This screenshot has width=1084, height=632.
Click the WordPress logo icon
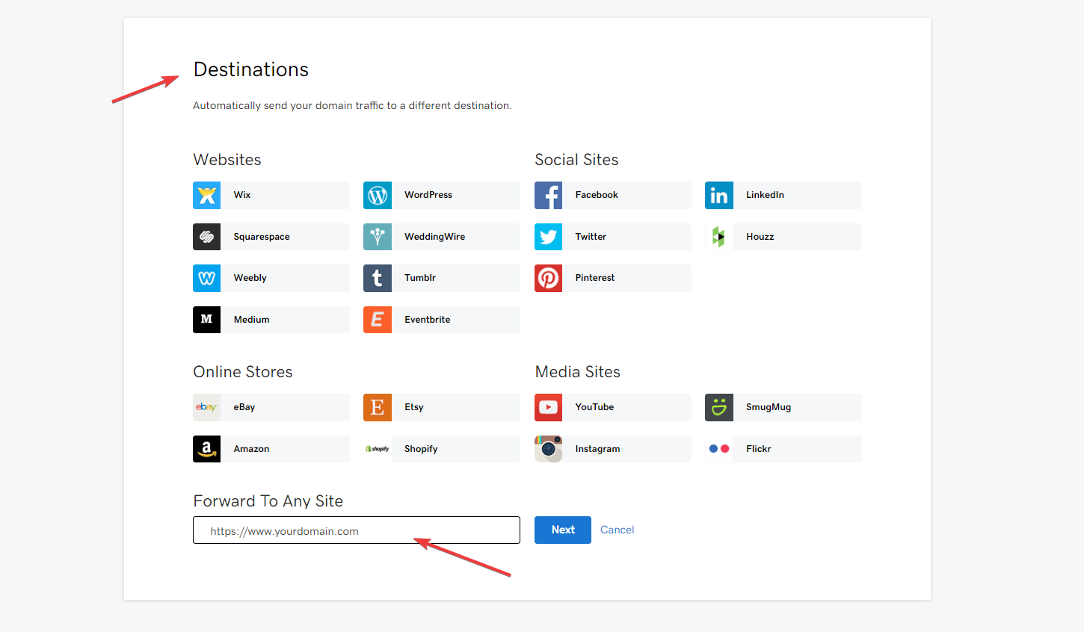pyautogui.click(x=378, y=195)
